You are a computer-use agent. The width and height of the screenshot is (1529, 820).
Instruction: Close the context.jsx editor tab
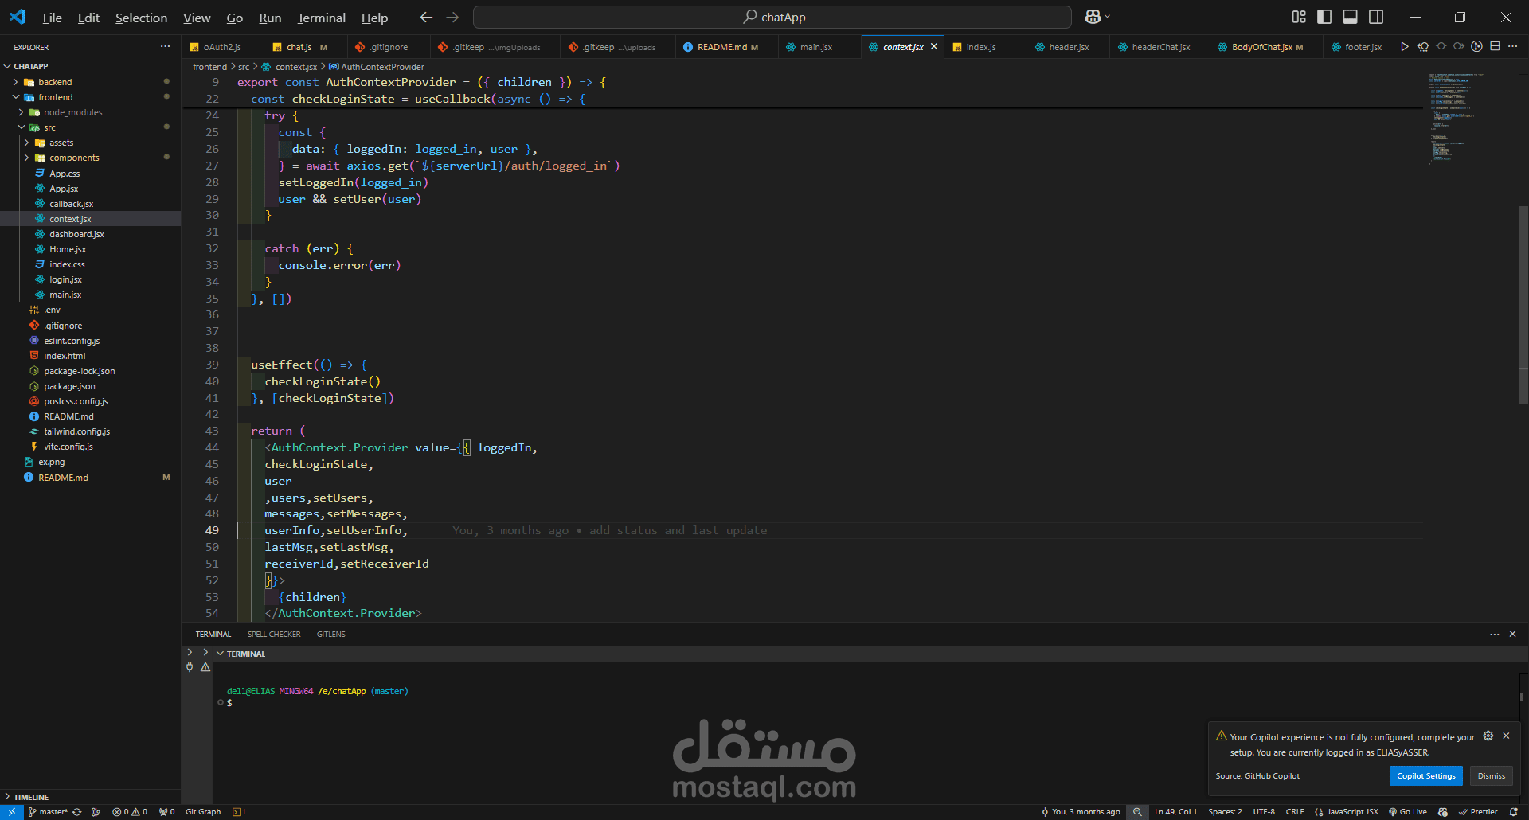[933, 47]
